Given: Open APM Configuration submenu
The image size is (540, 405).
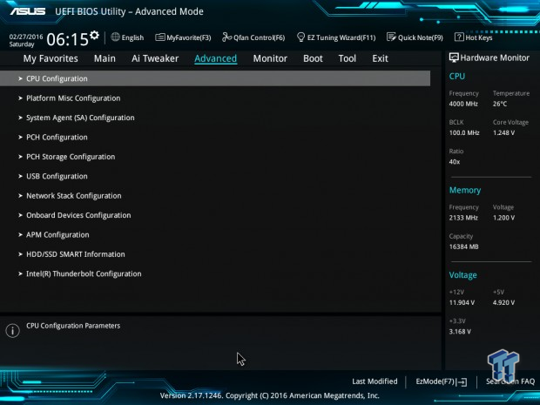Looking at the screenshot, I should (x=57, y=235).
